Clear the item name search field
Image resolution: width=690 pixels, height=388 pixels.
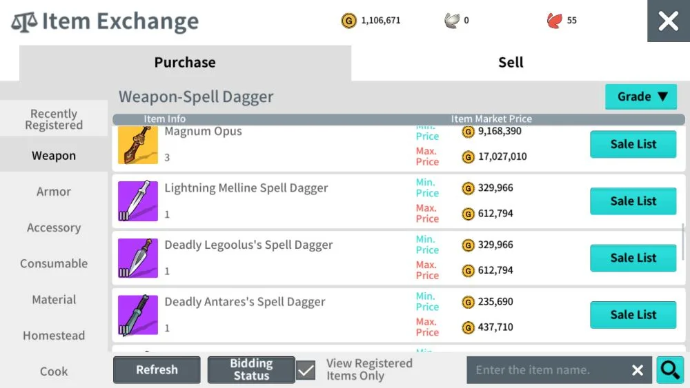click(x=638, y=371)
